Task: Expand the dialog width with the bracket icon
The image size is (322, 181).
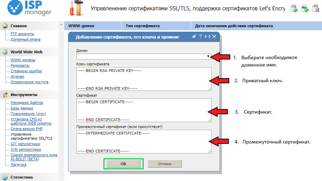Action: pos(208,36)
